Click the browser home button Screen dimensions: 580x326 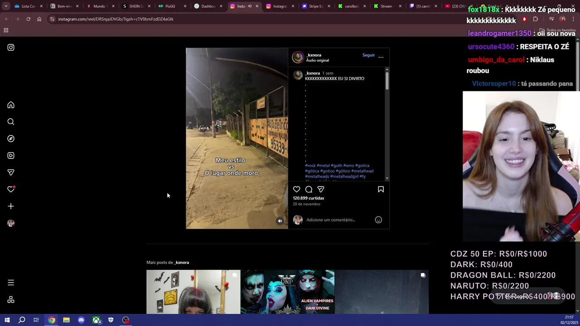39,19
